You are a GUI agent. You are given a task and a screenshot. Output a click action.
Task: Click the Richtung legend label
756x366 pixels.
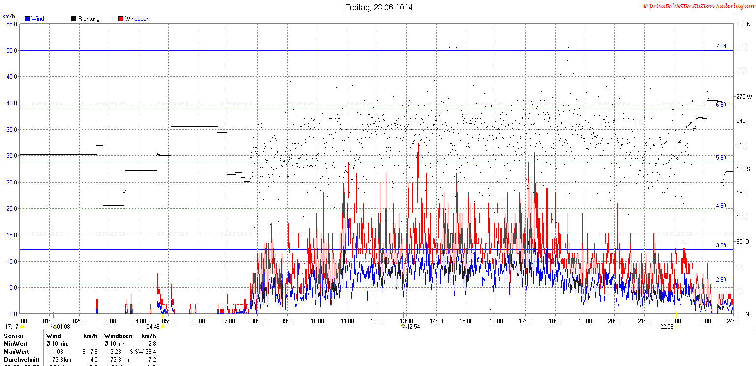(89, 19)
